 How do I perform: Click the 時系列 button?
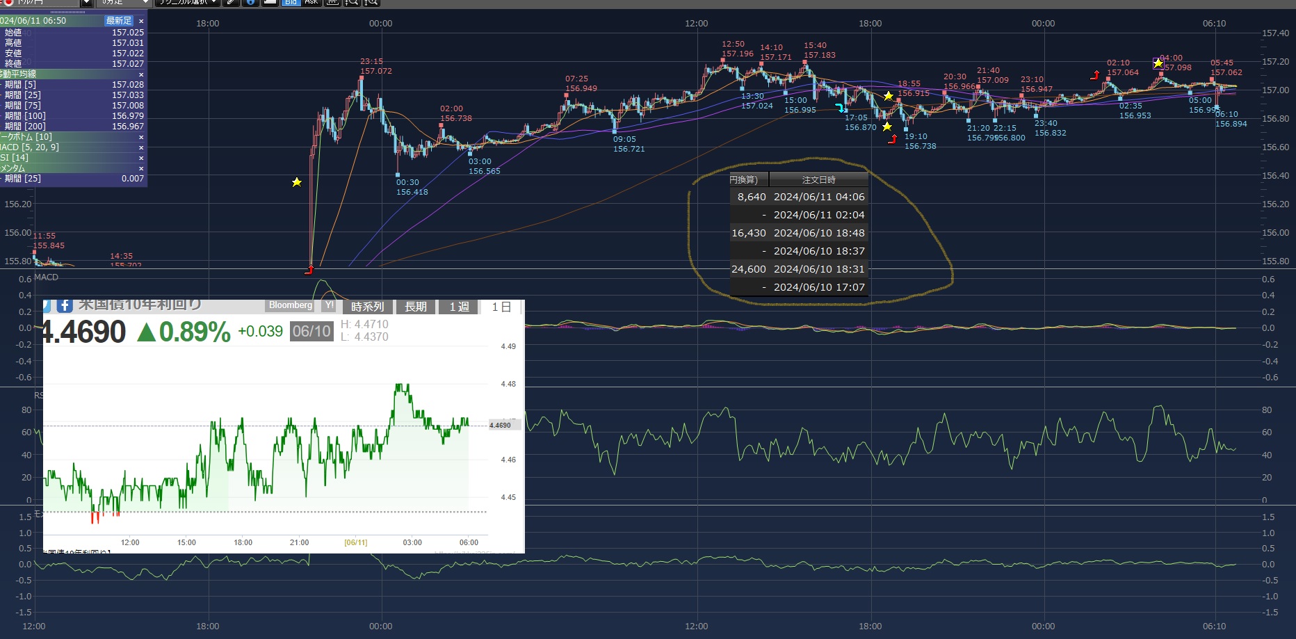pyautogui.click(x=367, y=307)
